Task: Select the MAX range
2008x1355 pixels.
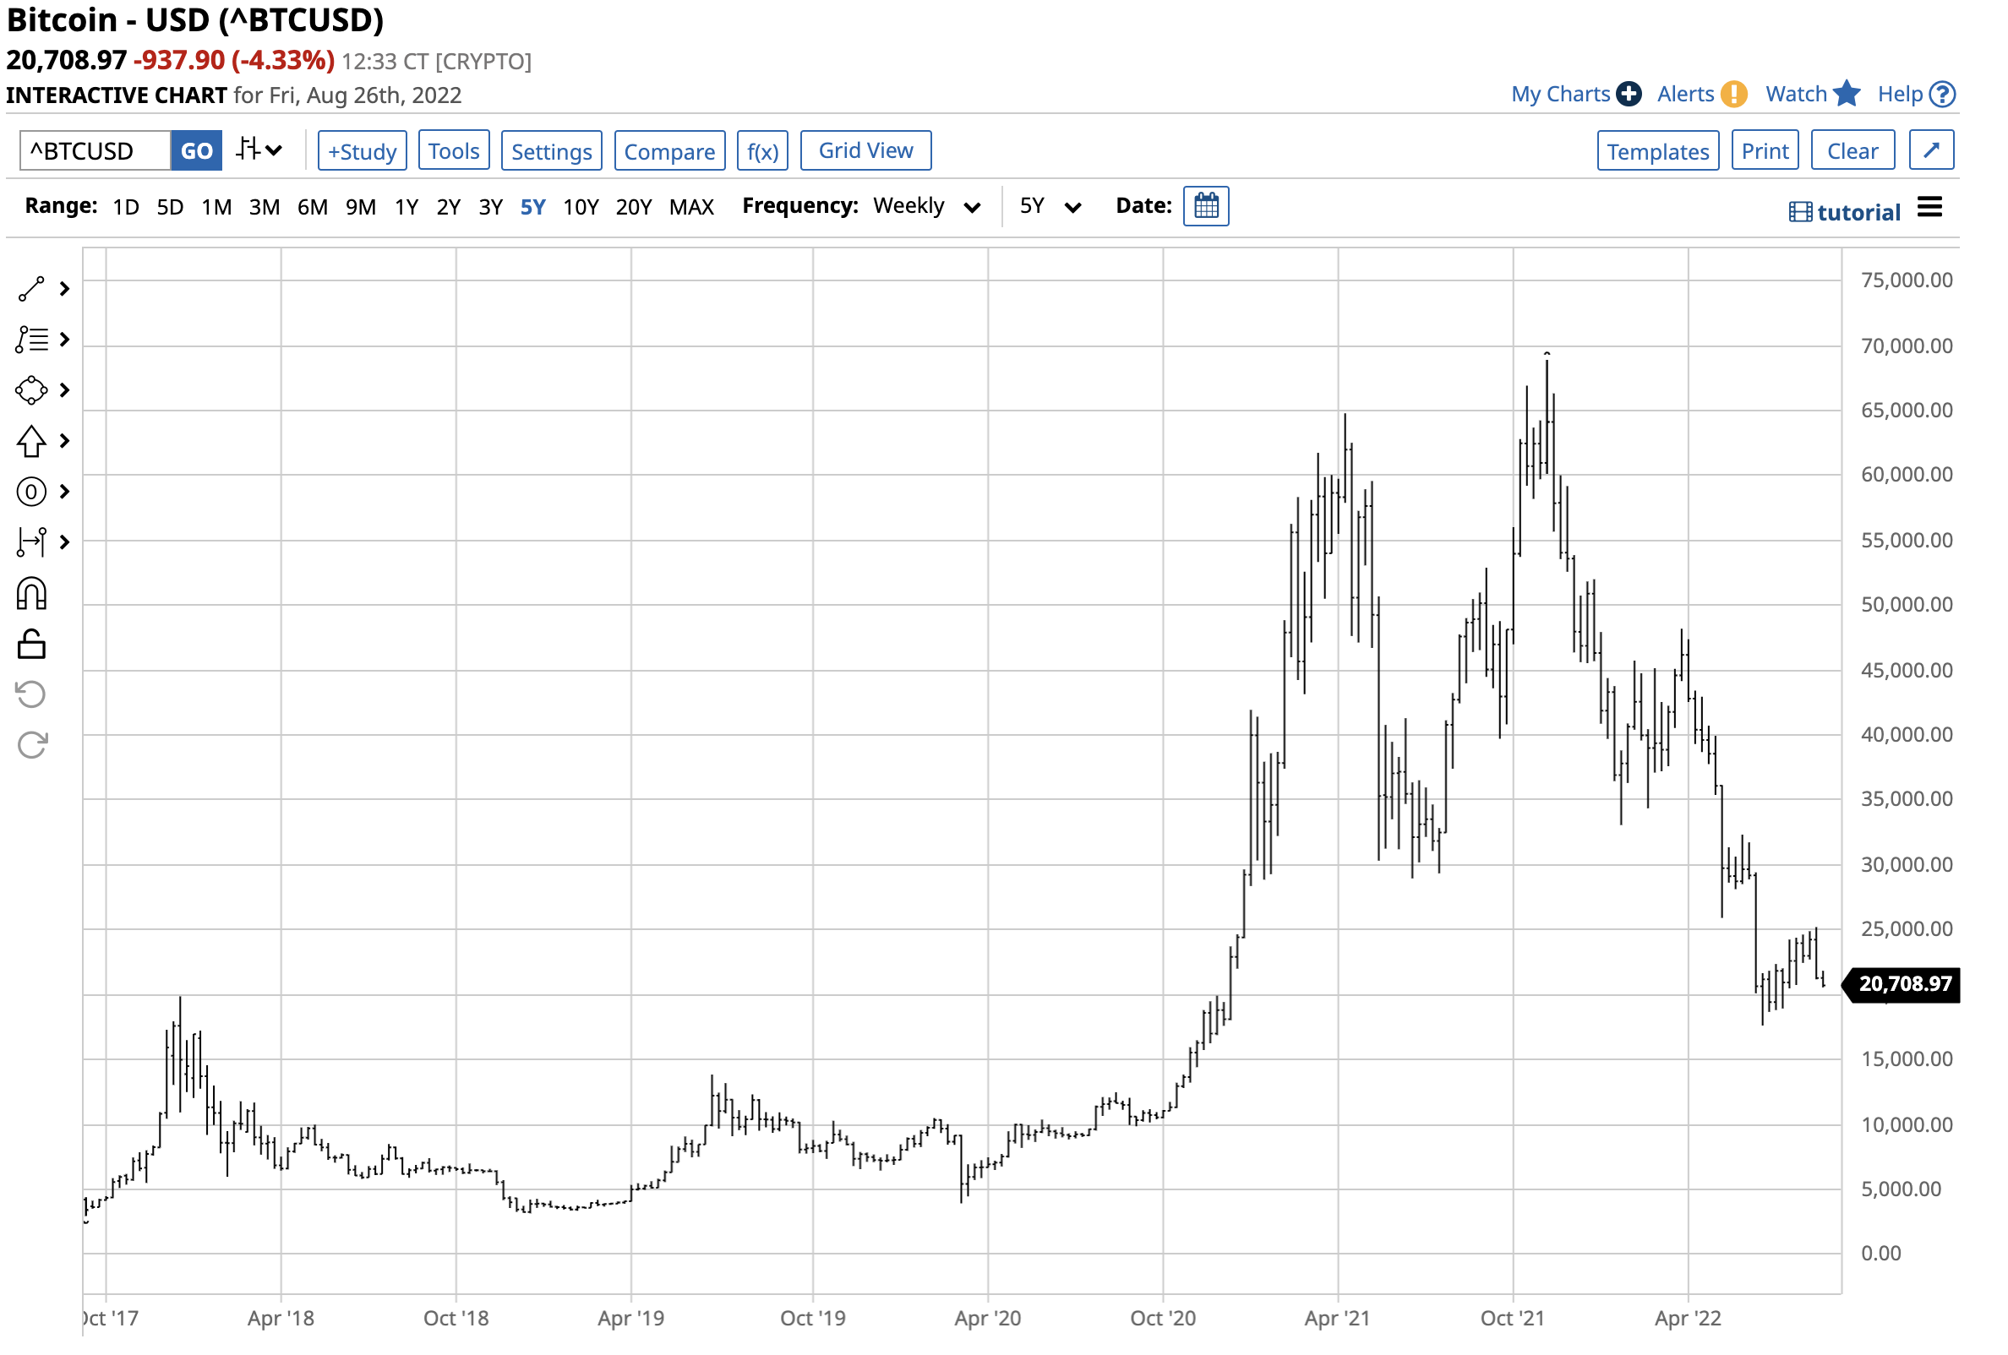Action: [x=692, y=206]
